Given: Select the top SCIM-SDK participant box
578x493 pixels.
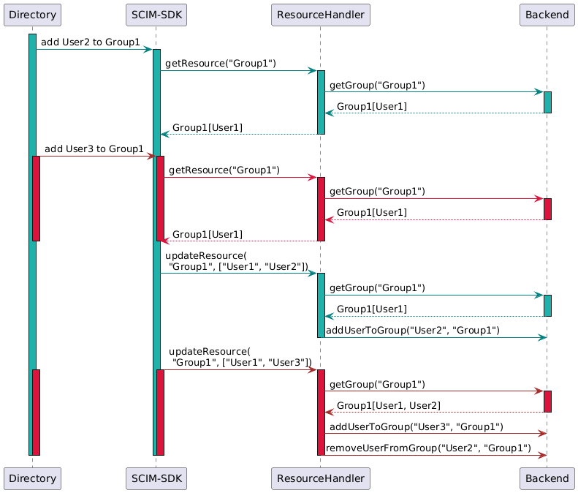Looking at the screenshot, I should (x=156, y=15).
